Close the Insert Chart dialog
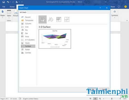This screenshot has height=100, width=129. pyautogui.click(x=107, y=8)
